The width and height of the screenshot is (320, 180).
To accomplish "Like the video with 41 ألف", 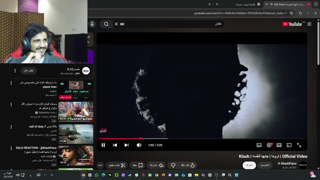I will 188,165.
